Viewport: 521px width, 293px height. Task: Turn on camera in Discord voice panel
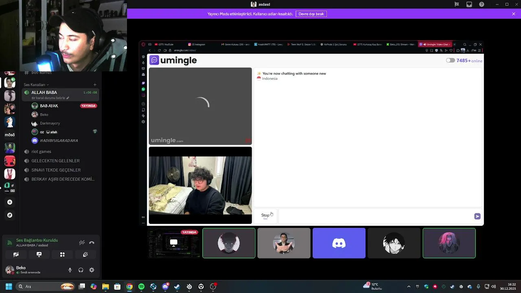[16, 254]
